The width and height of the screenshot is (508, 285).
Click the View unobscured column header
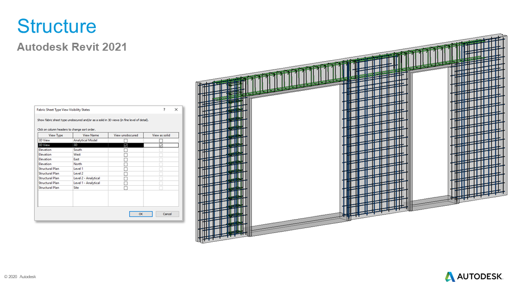[x=125, y=136]
